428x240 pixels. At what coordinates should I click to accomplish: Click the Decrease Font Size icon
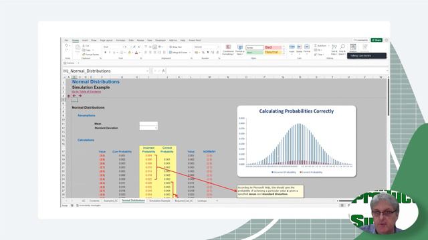(x=139, y=47)
